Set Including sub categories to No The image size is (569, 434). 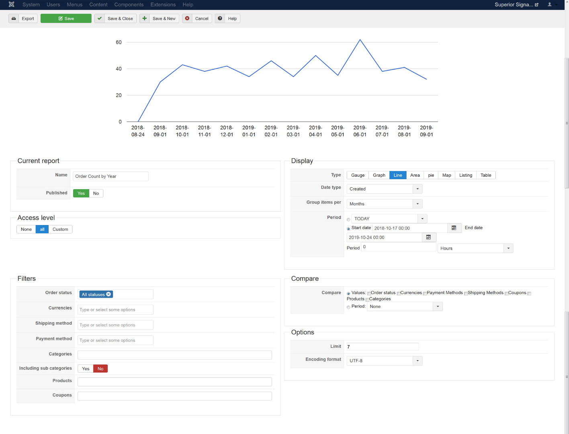(x=100, y=368)
